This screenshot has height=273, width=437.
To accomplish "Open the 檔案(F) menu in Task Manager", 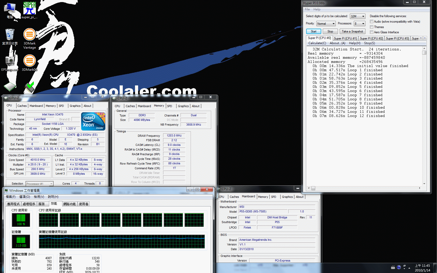I will [11, 197].
